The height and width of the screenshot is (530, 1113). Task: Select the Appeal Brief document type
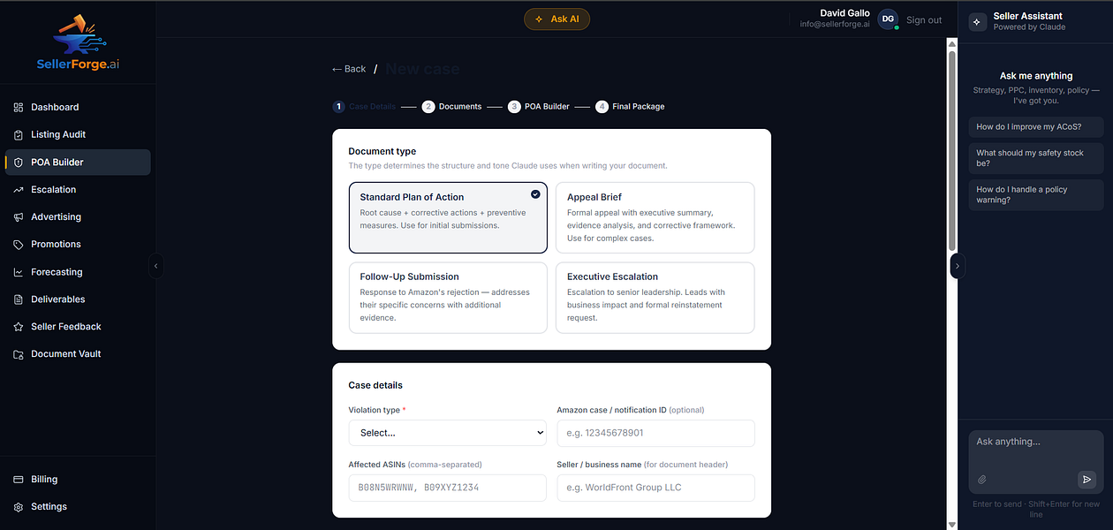coord(655,217)
